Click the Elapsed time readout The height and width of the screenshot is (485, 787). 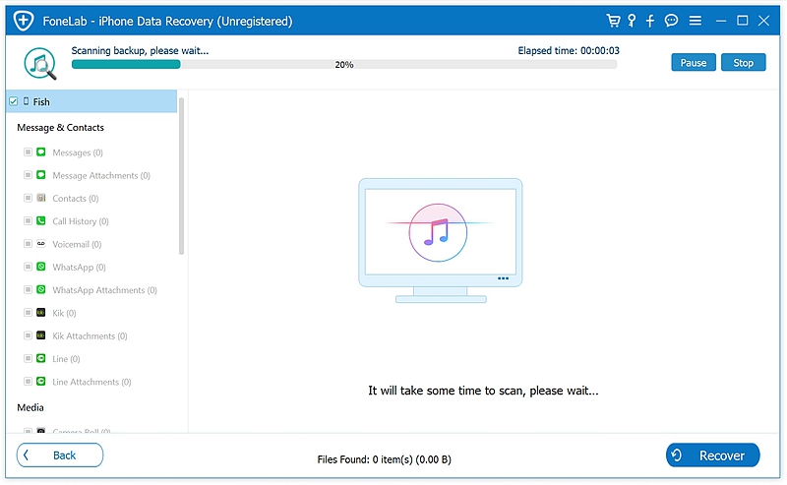[x=569, y=51]
